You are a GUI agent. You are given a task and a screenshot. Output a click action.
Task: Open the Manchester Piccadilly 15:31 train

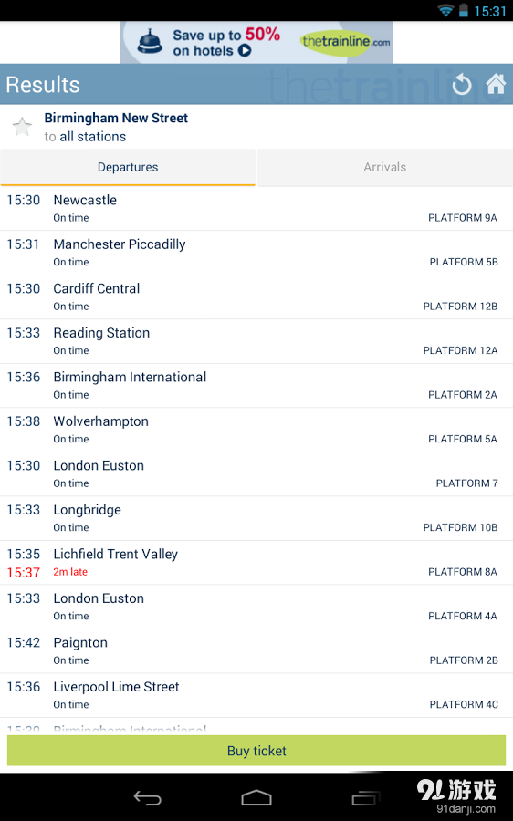pos(256,253)
